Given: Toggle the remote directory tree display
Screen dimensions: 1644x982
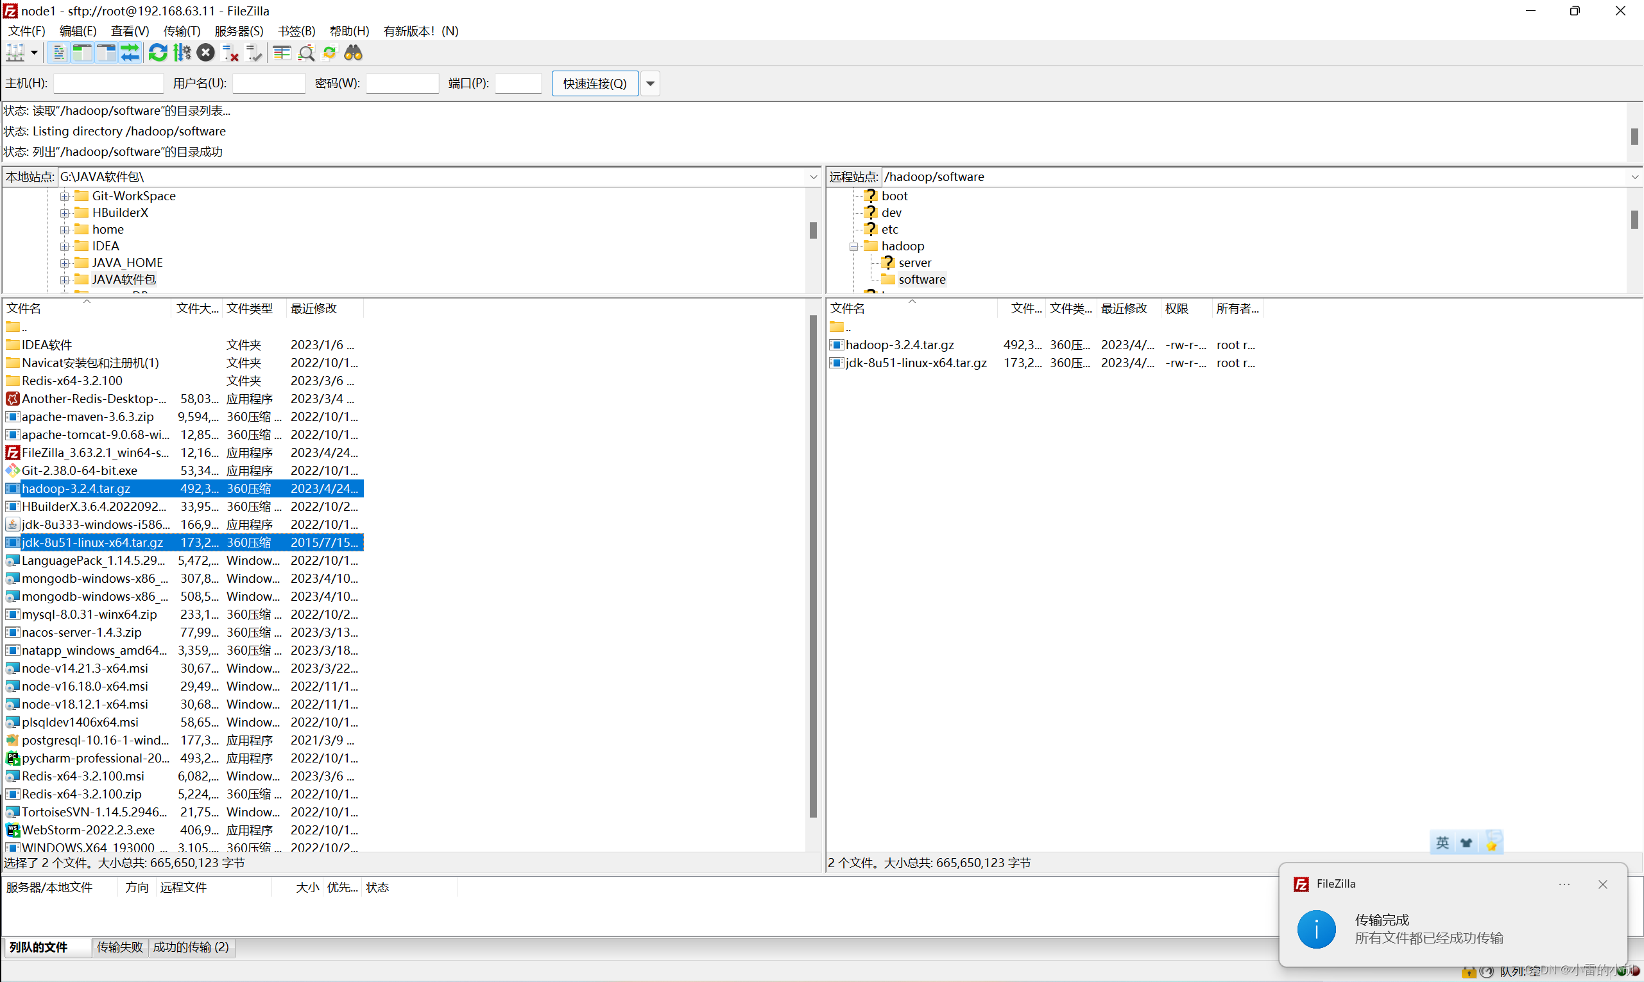Looking at the screenshot, I should (x=106, y=53).
